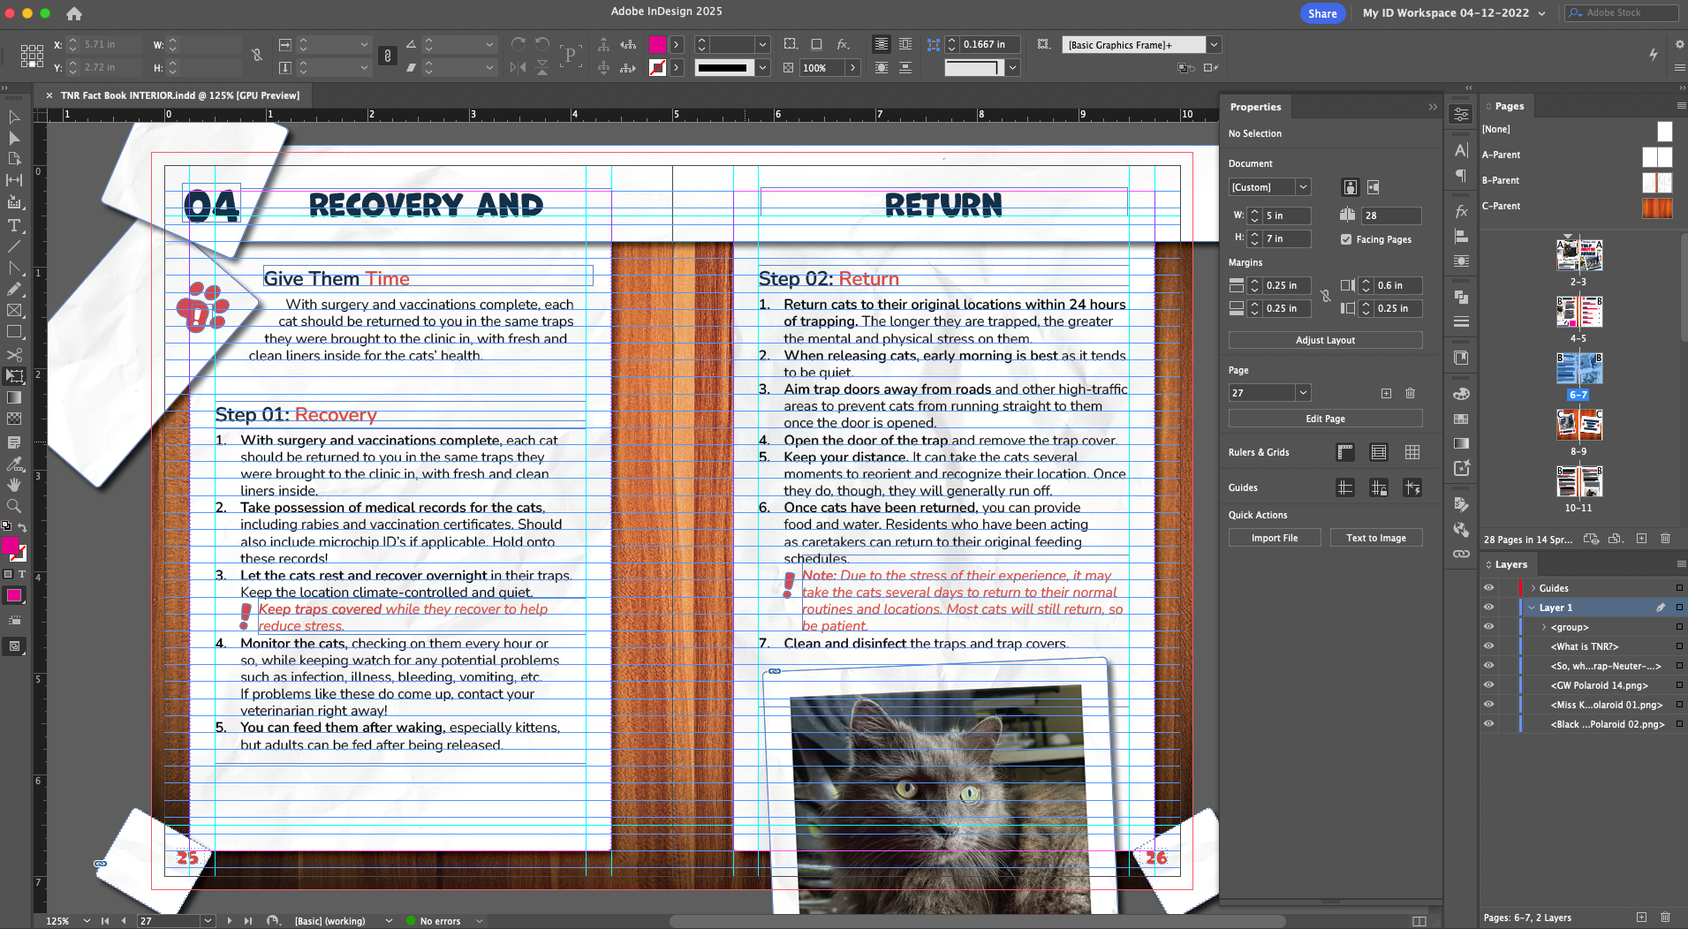The height and width of the screenshot is (929, 1688).
Task: Select the Gap tool
Action: click(x=14, y=180)
